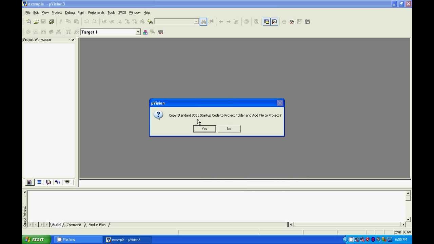Close the Output Window panel
Screen dimensions: 434x244
(24, 192)
